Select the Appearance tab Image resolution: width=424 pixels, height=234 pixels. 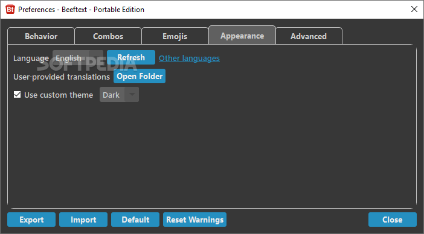point(242,36)
